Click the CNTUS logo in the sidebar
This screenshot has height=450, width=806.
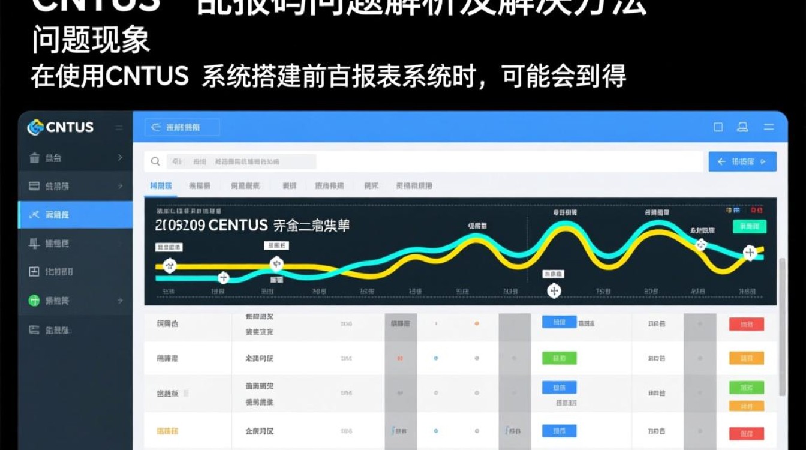pyautogui.click(x=60, y=127)
